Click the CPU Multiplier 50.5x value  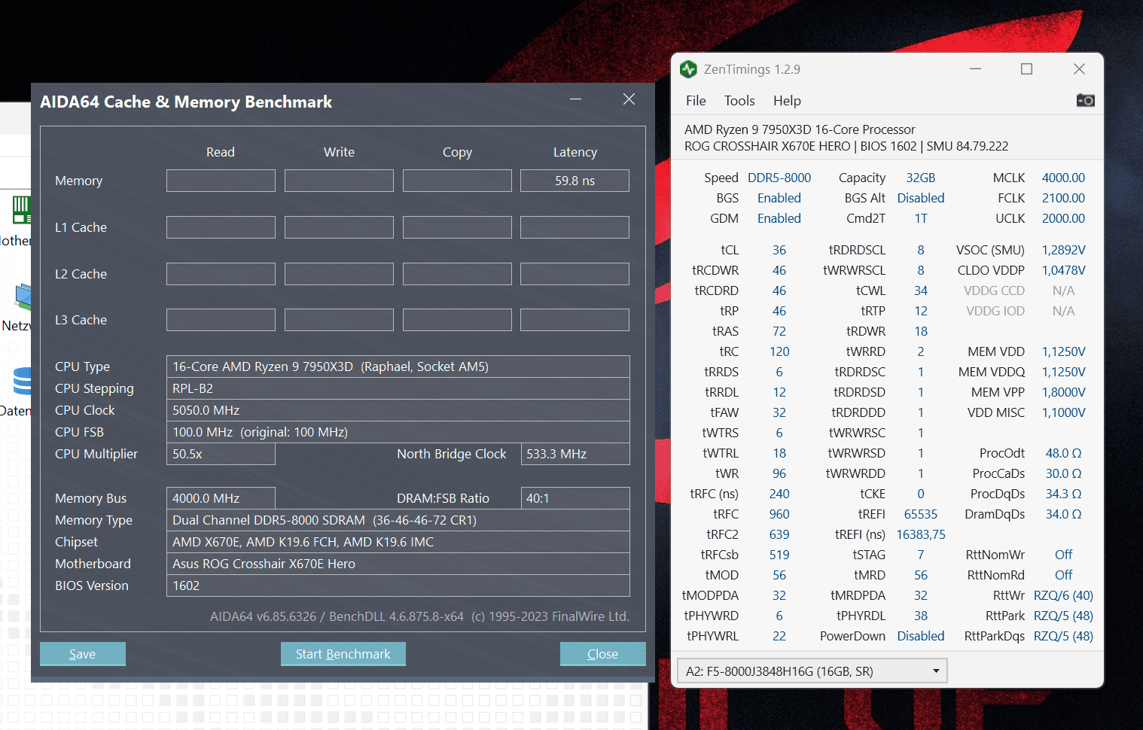click(221, 454)
